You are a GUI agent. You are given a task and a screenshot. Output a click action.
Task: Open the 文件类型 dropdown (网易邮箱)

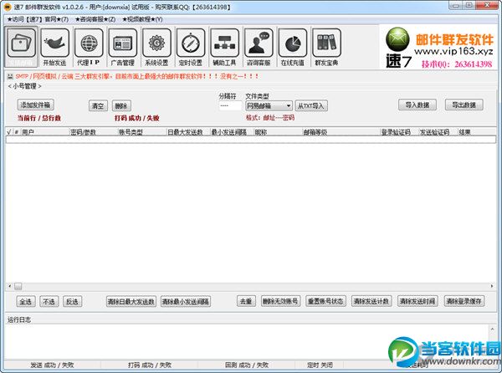[269, 106]
